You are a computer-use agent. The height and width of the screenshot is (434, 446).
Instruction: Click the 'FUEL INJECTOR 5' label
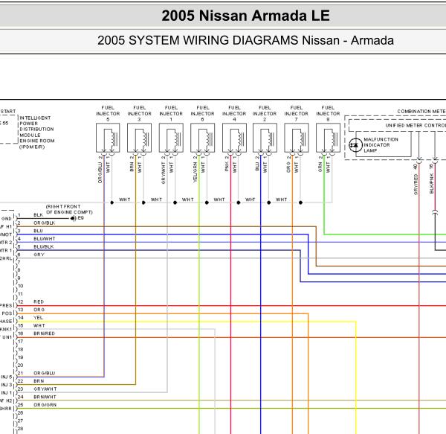pos(108,113)
